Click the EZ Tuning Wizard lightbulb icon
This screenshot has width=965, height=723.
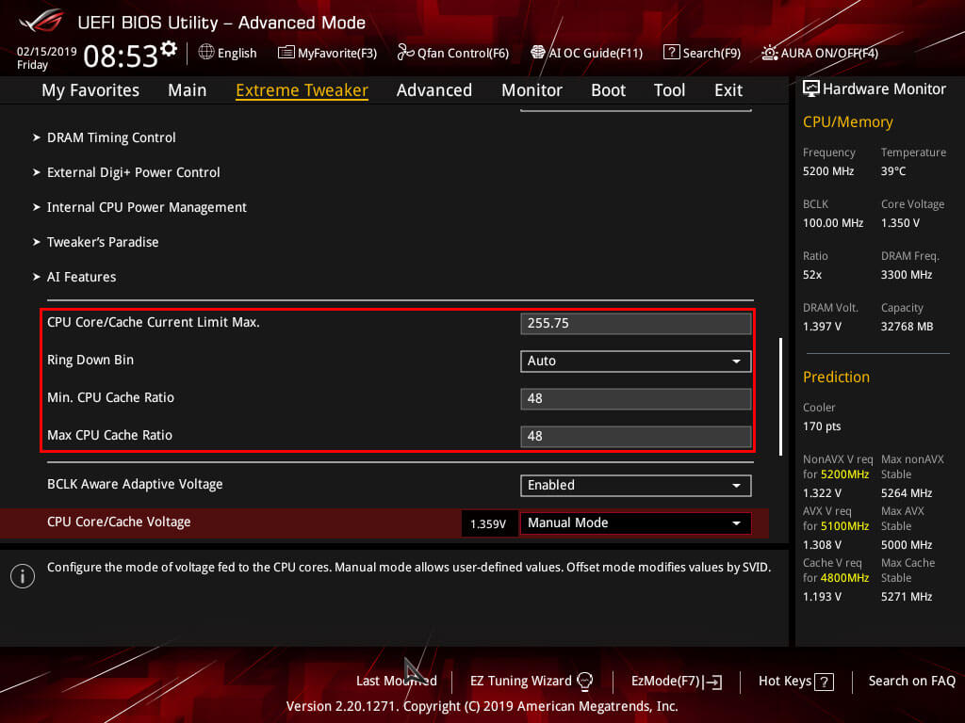point(584,681)
